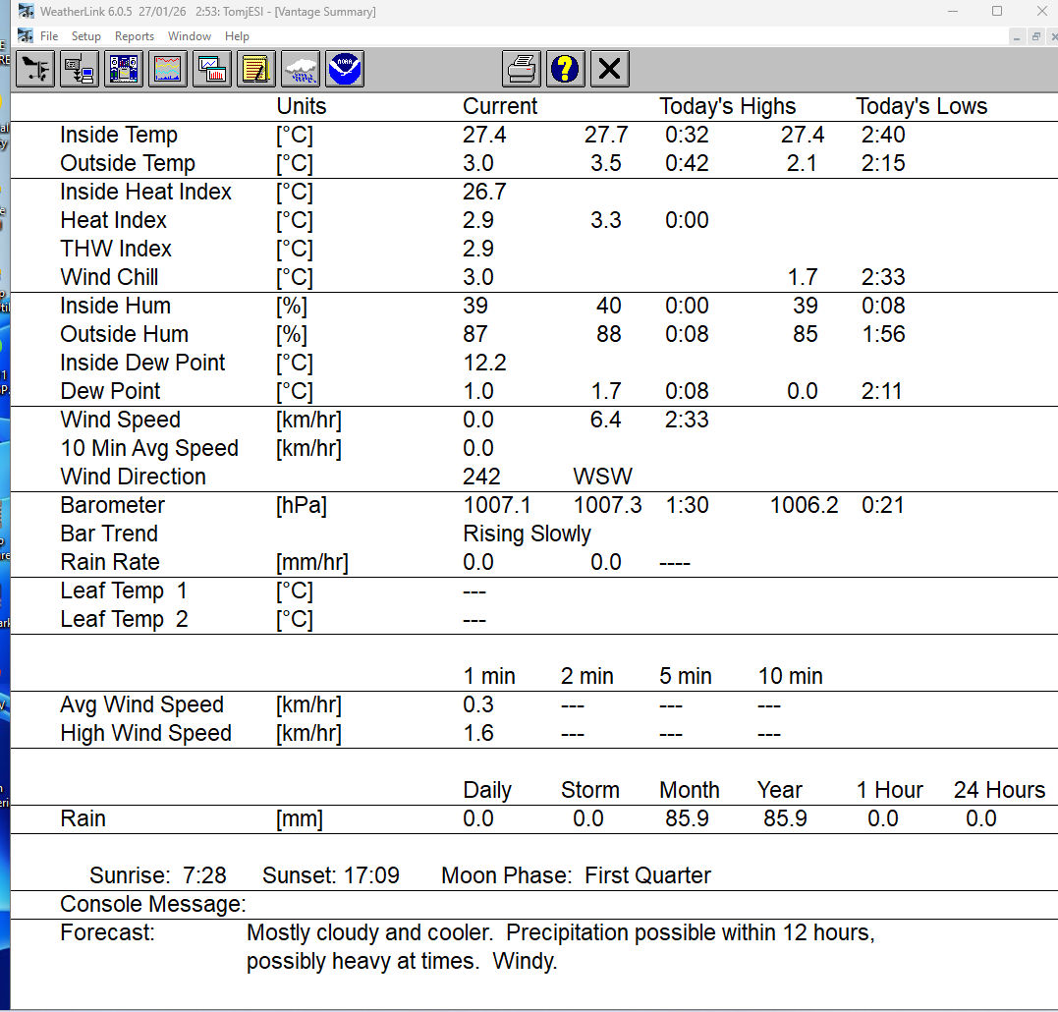Restore down the inner Vantage Summary window

click(x=1035, y=36)
